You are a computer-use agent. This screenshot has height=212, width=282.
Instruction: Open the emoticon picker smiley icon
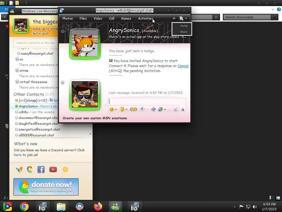112,109
